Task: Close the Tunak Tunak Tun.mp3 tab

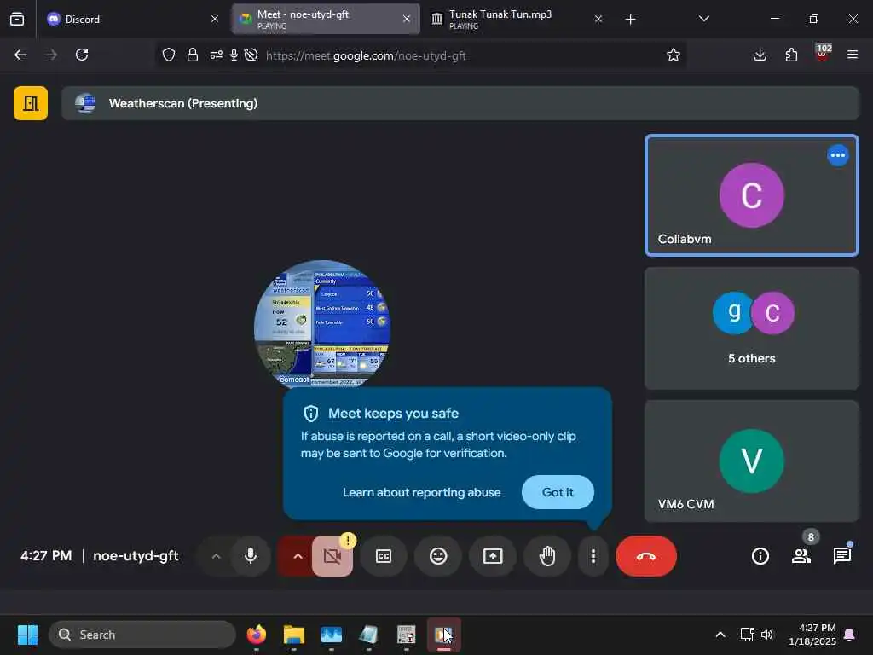Action: [x=598, y=19]
